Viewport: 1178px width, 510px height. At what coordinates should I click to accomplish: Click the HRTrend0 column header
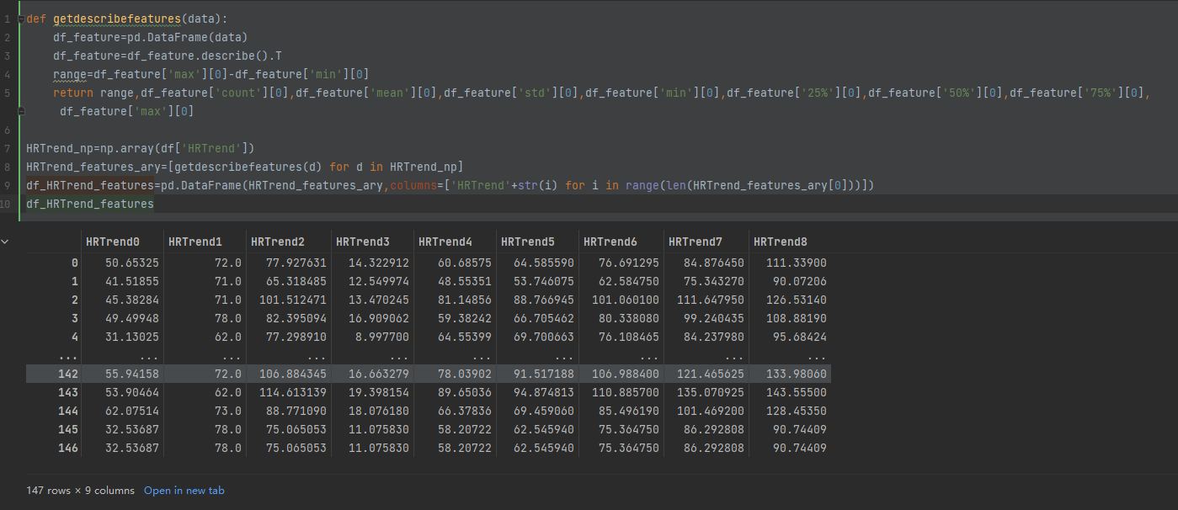113,242
